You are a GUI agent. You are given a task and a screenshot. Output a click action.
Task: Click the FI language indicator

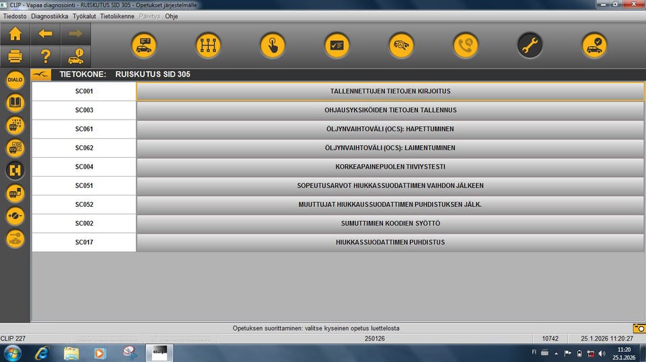click(x=534, y=352)
